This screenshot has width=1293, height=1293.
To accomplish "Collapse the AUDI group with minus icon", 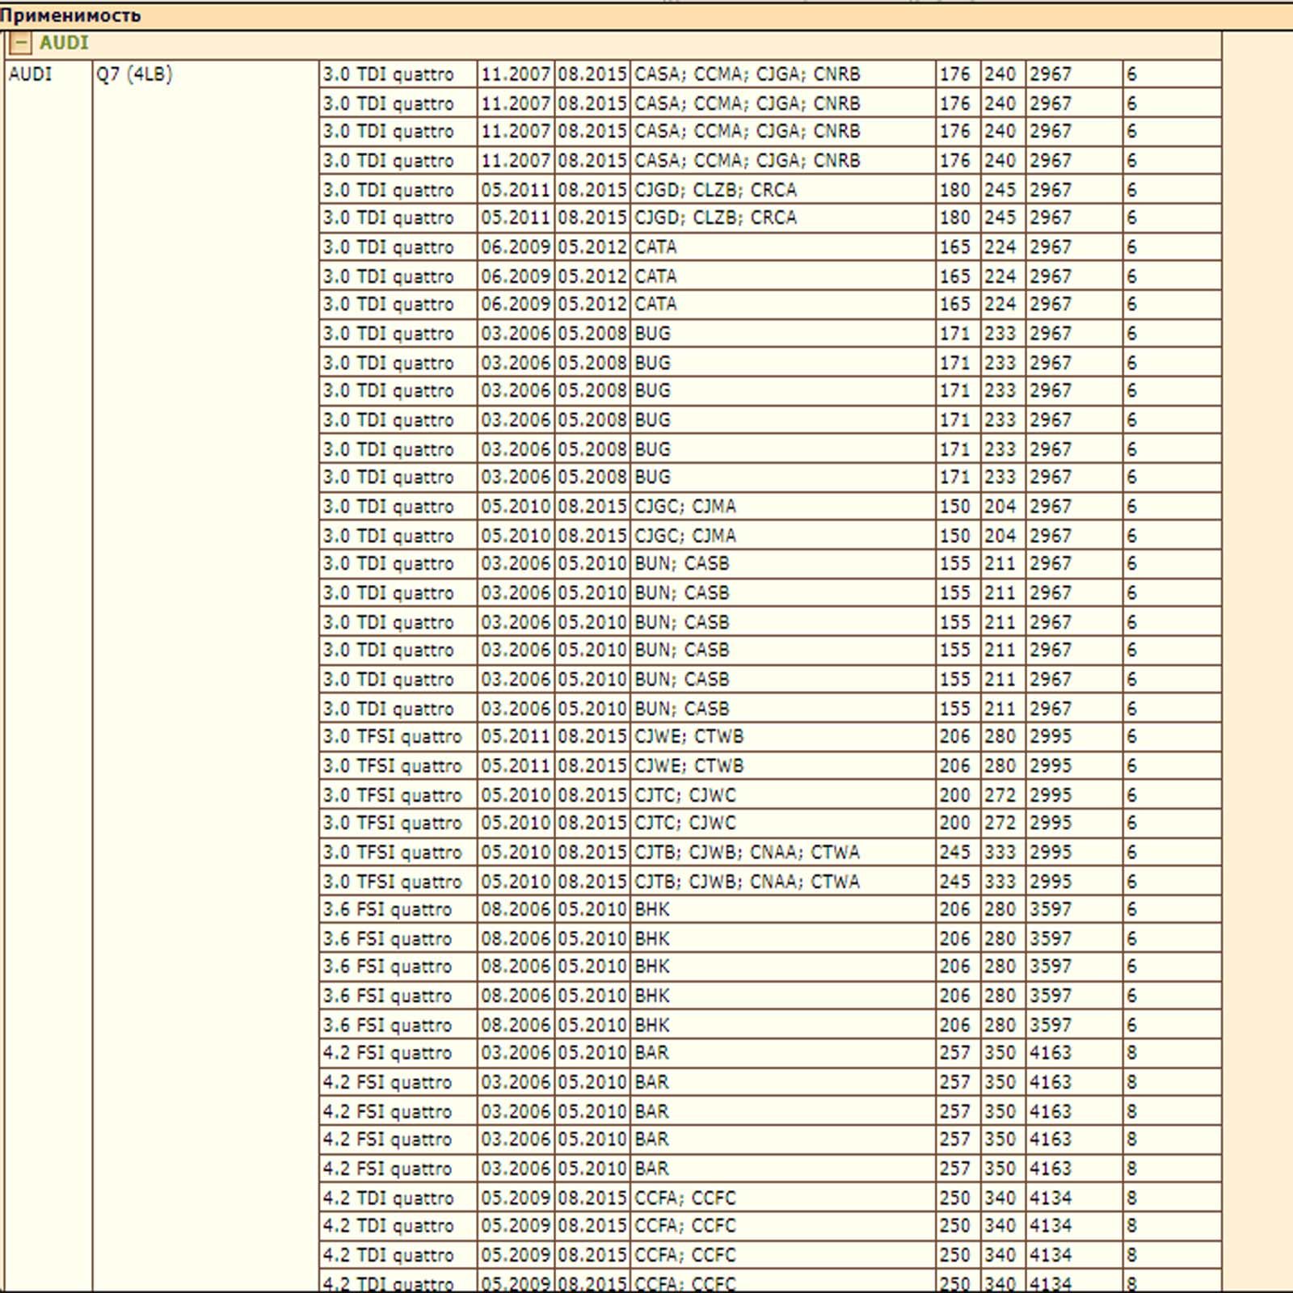I will pyautogui.click(x=20, y=43).
